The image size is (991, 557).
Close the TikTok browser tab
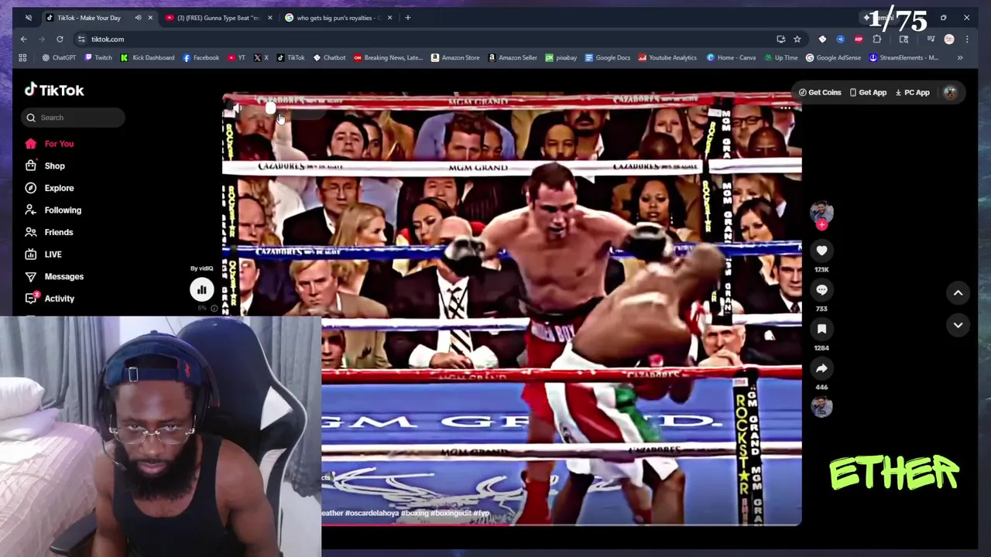pos(150,17)
